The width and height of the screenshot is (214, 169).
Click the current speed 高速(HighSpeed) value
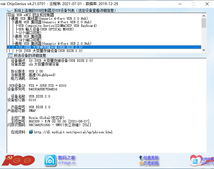click(42, 75)
